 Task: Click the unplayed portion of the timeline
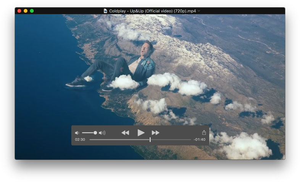(171, 140)
